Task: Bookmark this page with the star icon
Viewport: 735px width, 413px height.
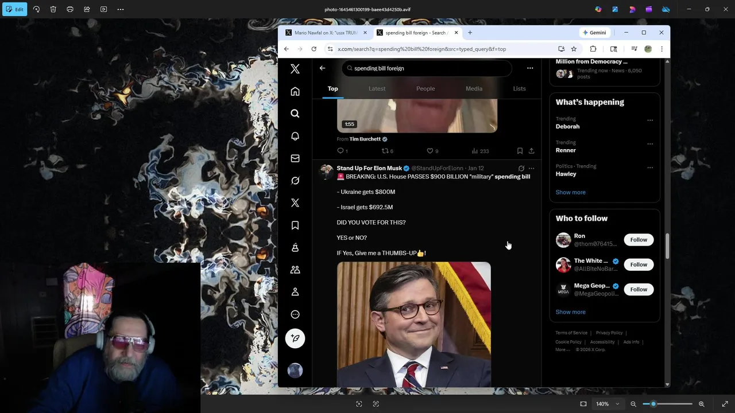Action: 574,49
